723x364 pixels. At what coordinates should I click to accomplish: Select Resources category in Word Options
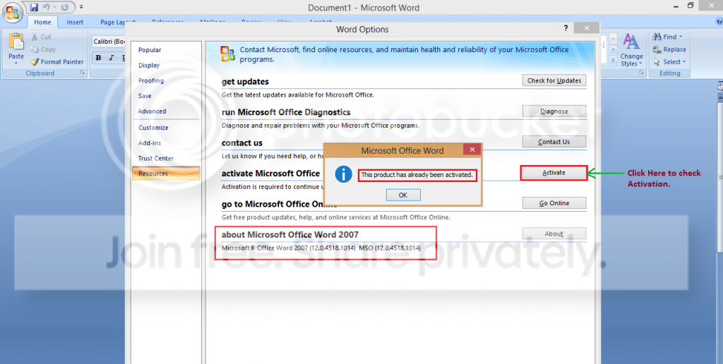[166, 174]
